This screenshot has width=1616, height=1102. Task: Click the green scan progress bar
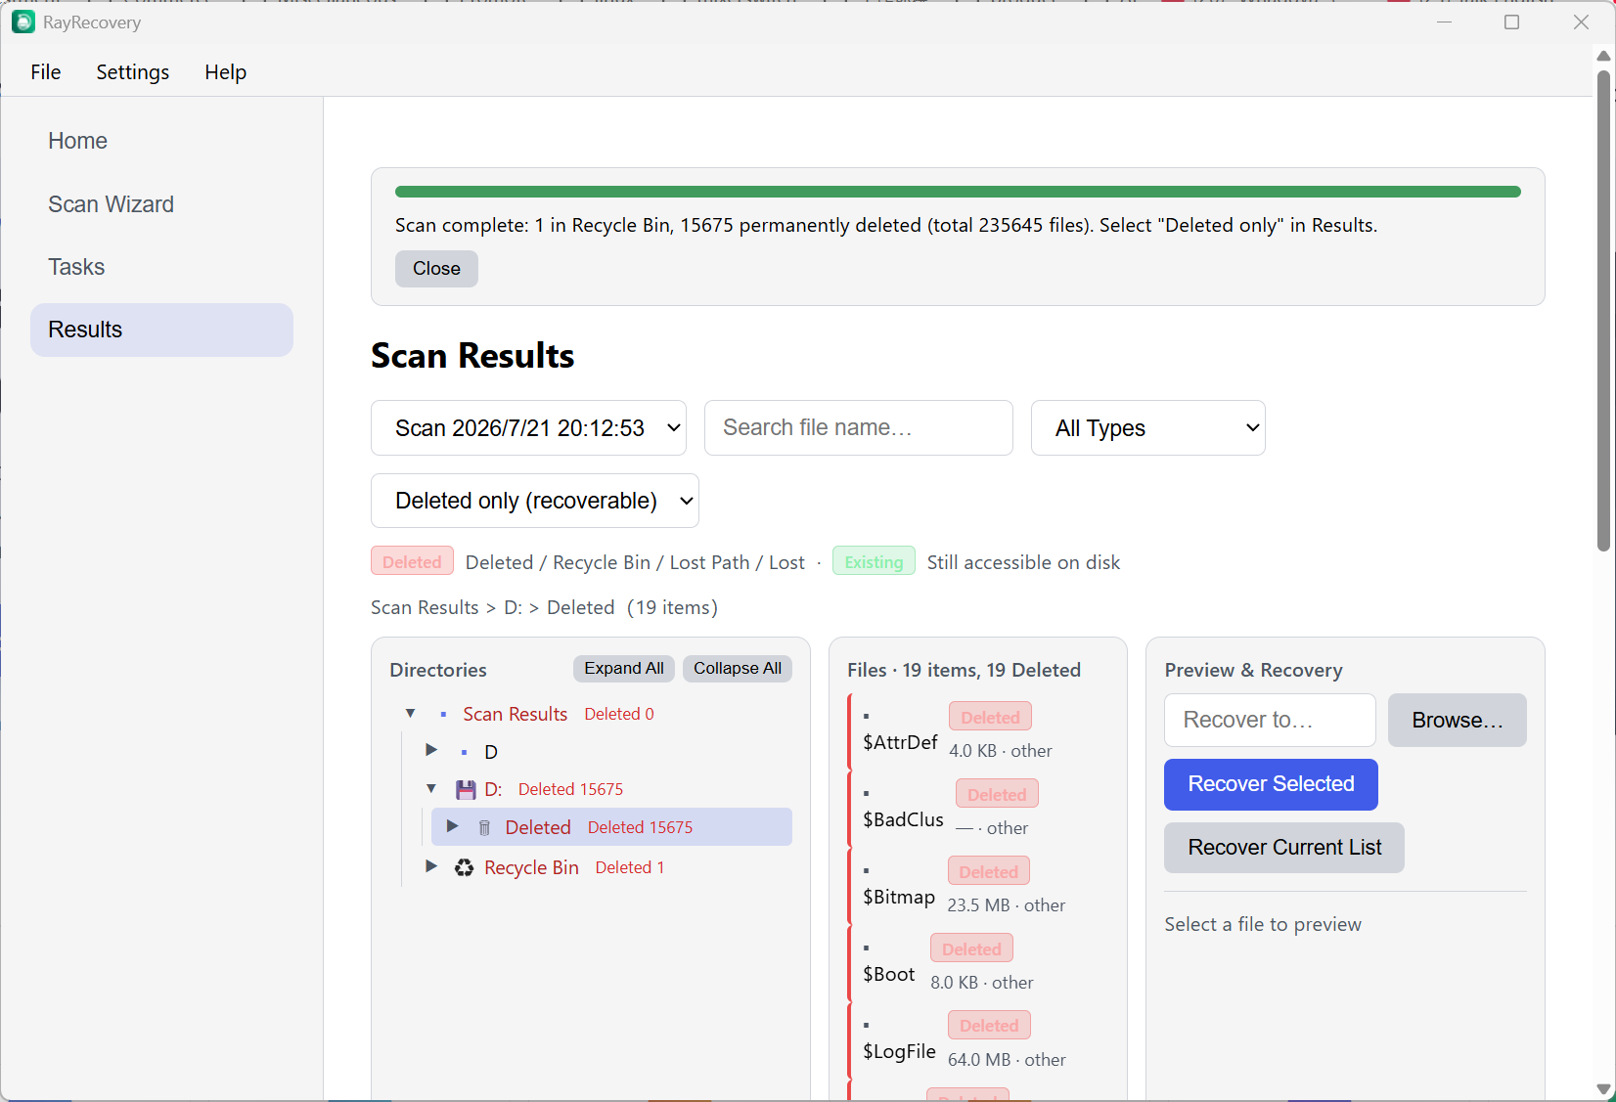tap(958, 192)
